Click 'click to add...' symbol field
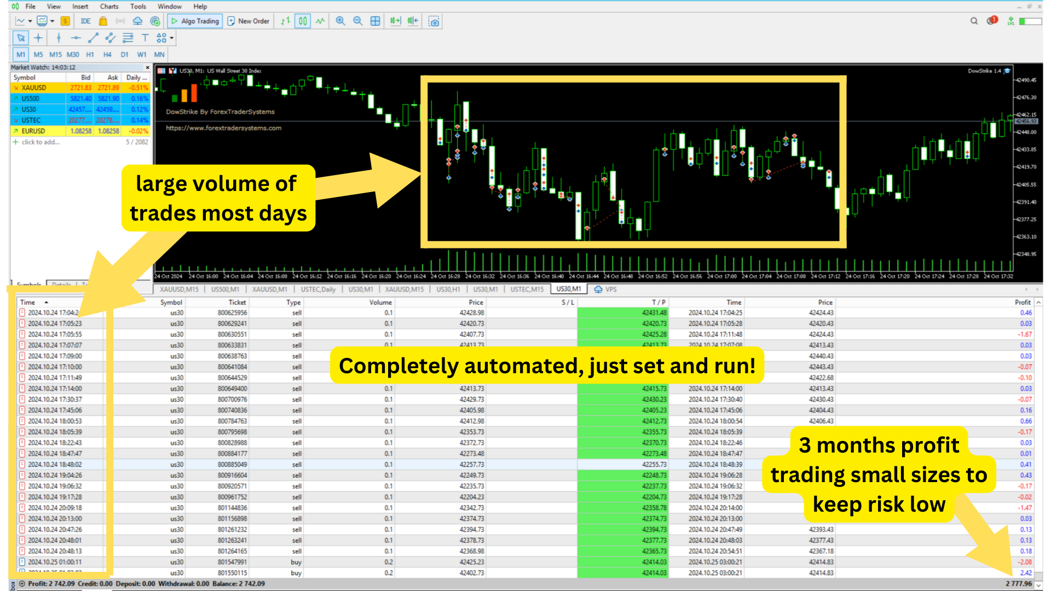The image size is (1051, 591). (41, 142)
